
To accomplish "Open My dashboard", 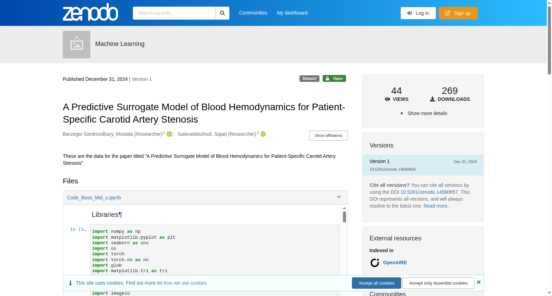I will point(292,13).
